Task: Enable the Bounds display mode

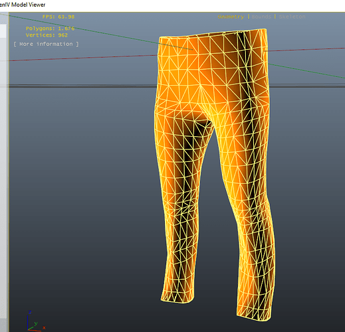Action: tap(261, 17)
